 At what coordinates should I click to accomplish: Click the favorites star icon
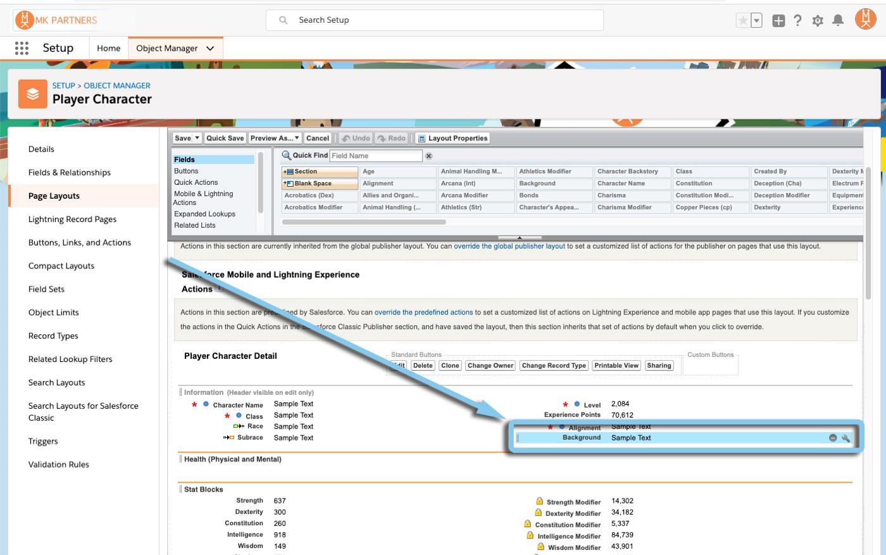pyautogui.click(x=743, y=21)
